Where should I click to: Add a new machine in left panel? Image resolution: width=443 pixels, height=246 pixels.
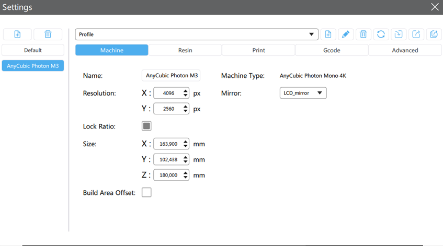pyautogui.click(x=17, y=34)
